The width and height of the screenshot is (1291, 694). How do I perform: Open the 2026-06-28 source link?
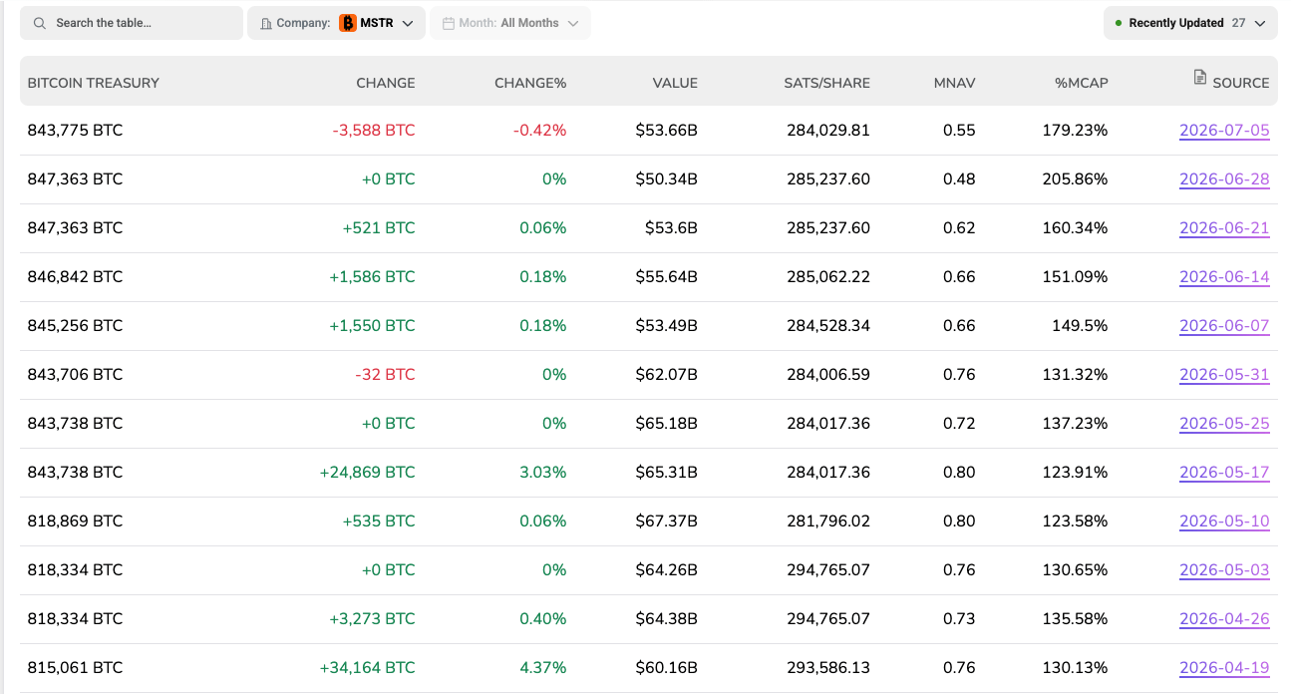(1224, 179)
